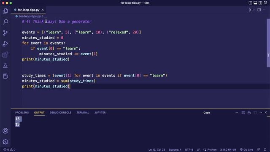Switch to the JUPYTER panel tab

click(x=100, y=113)
